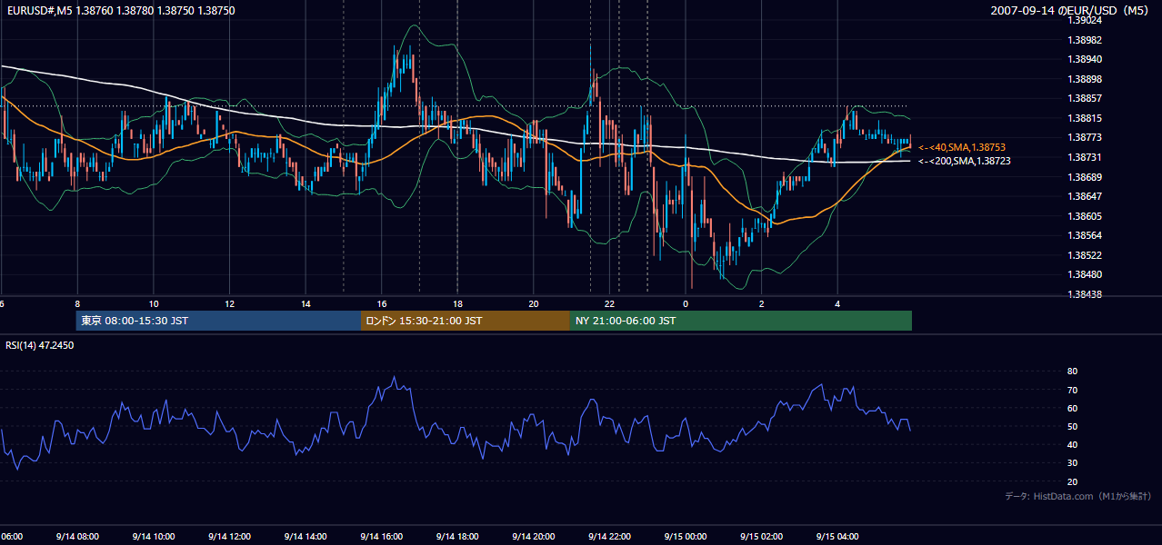Click the 9/14 16:00 time axis label

click(381, 537)
